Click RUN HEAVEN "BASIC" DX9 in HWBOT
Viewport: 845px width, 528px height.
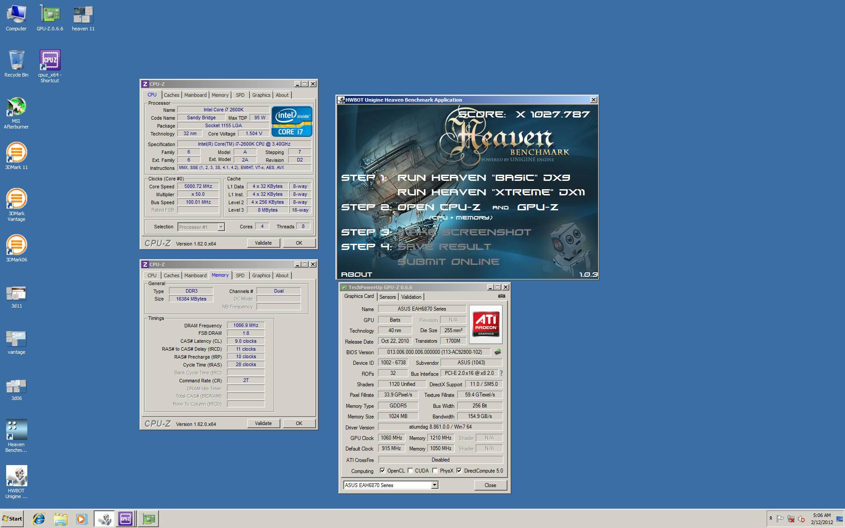tap(484, 178)
